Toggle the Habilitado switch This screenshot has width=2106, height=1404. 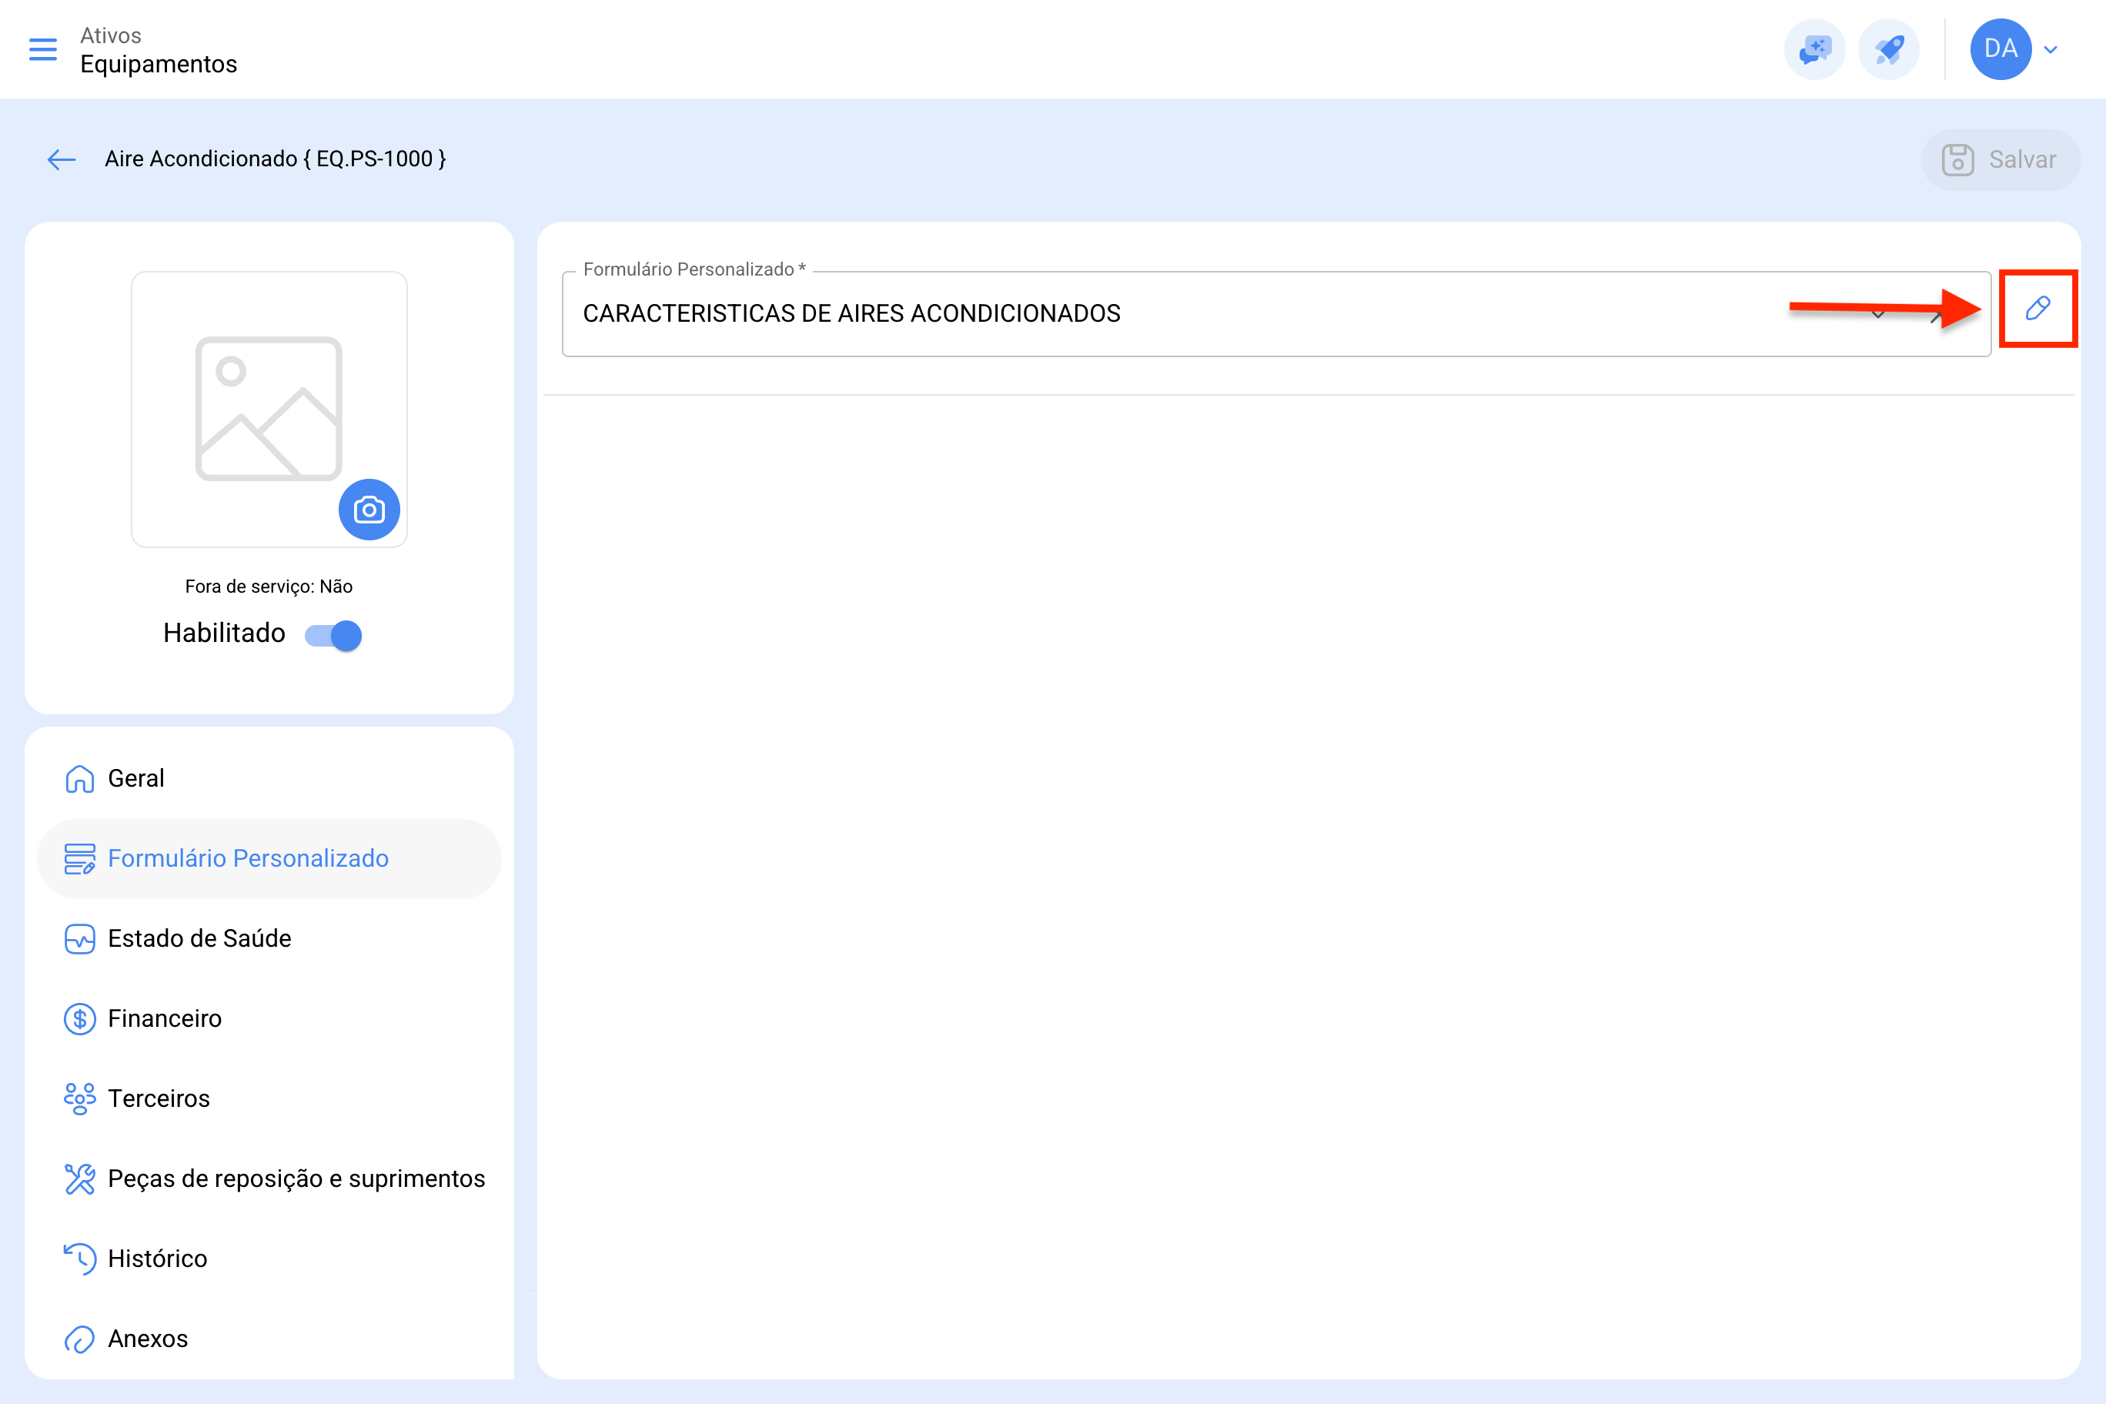[333, 636]
